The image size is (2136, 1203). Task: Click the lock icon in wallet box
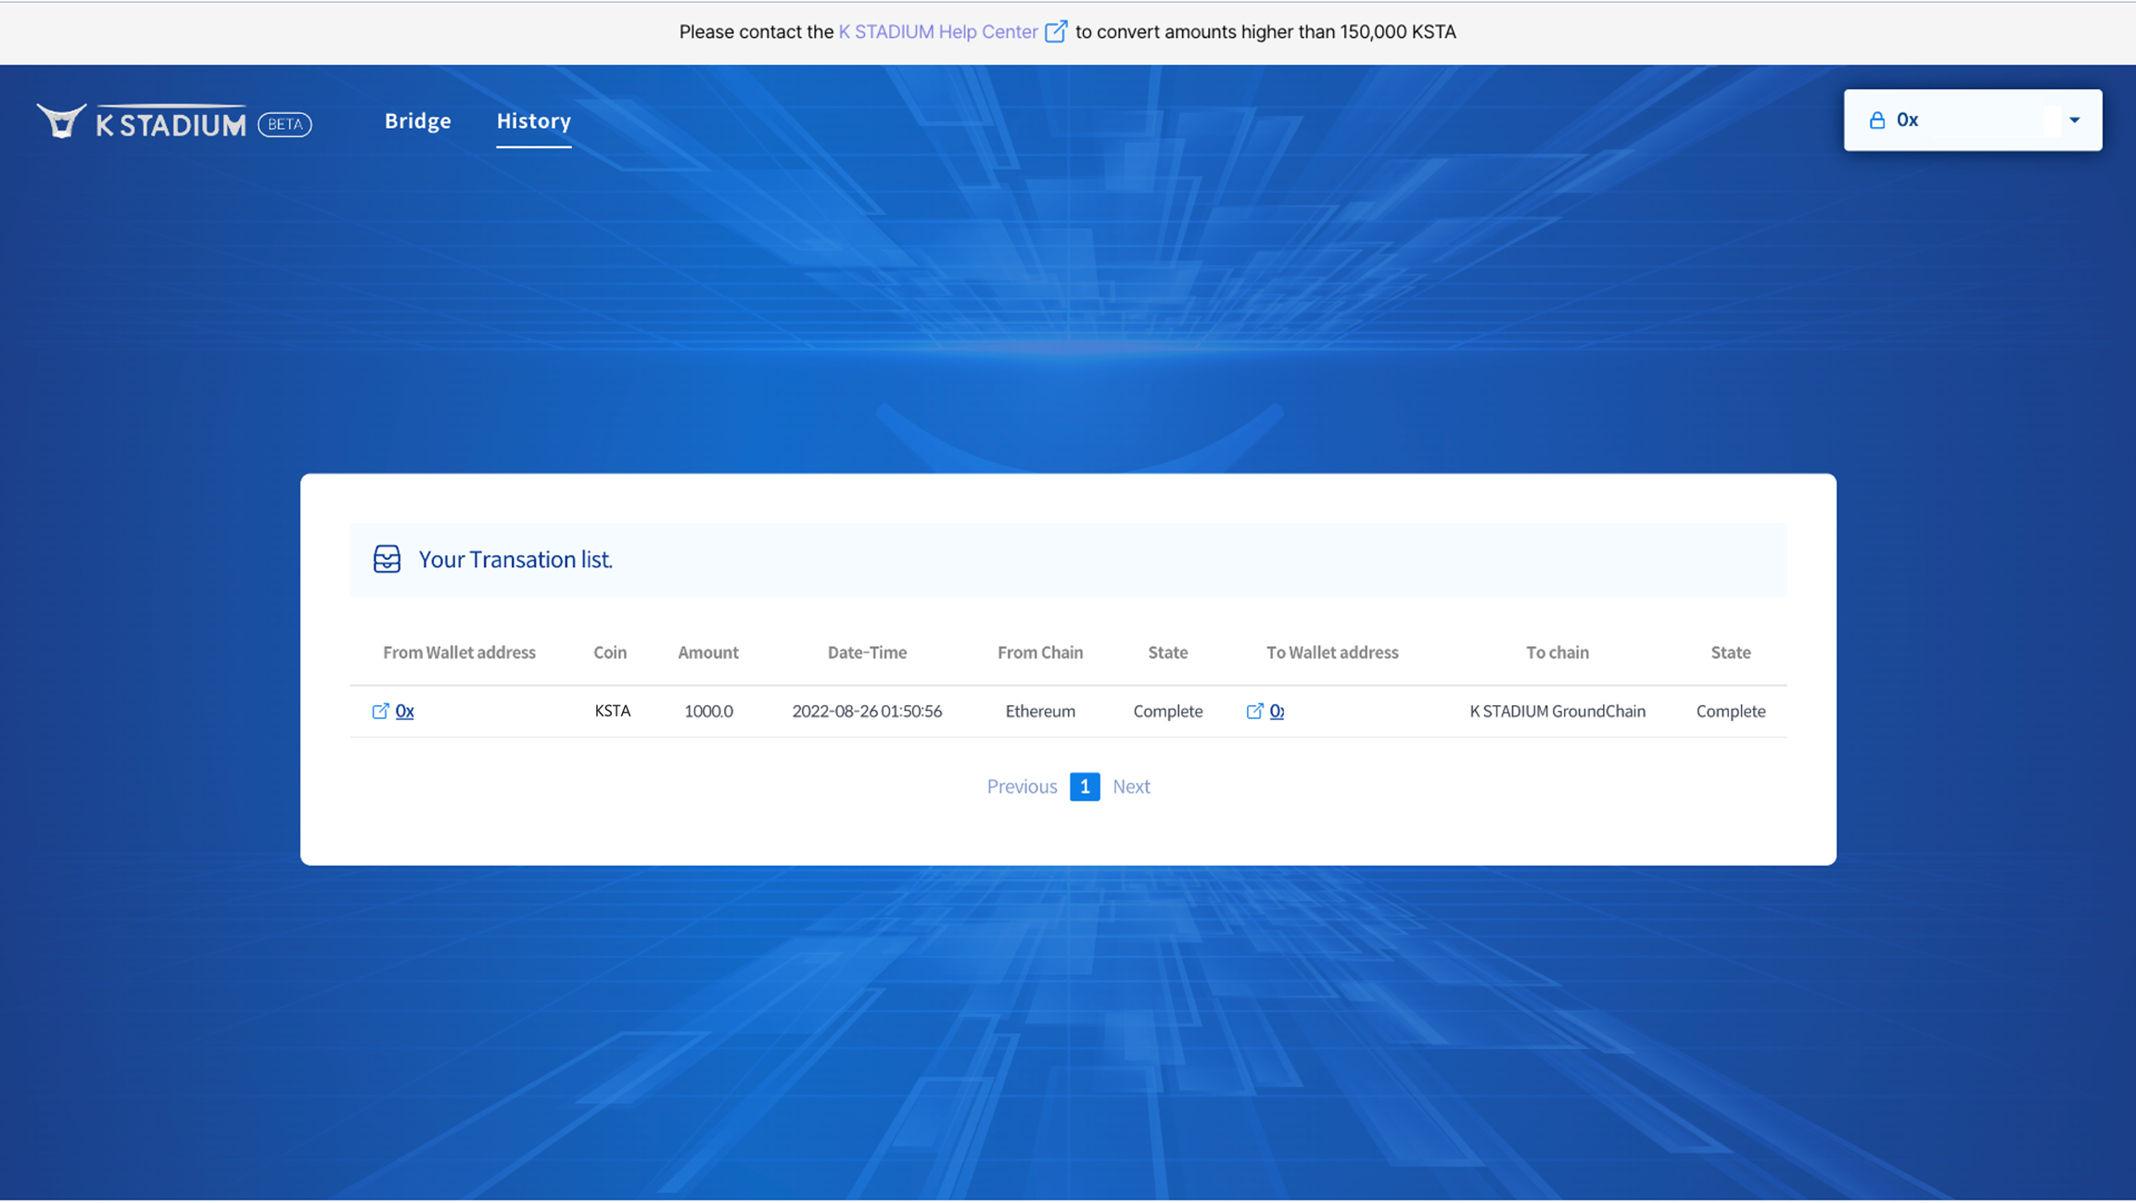coord(1877,120)
